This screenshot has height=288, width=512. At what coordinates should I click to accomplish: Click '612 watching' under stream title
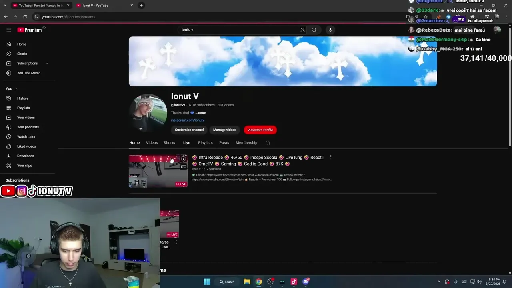coord(212,169)
